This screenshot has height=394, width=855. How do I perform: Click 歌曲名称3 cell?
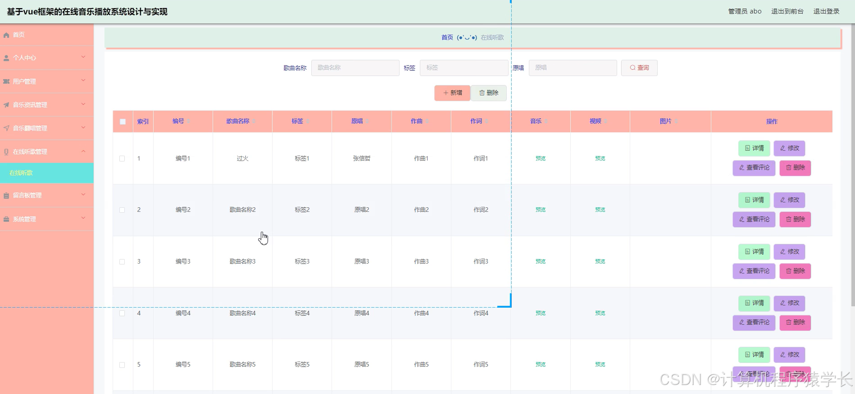pos(242,262)
